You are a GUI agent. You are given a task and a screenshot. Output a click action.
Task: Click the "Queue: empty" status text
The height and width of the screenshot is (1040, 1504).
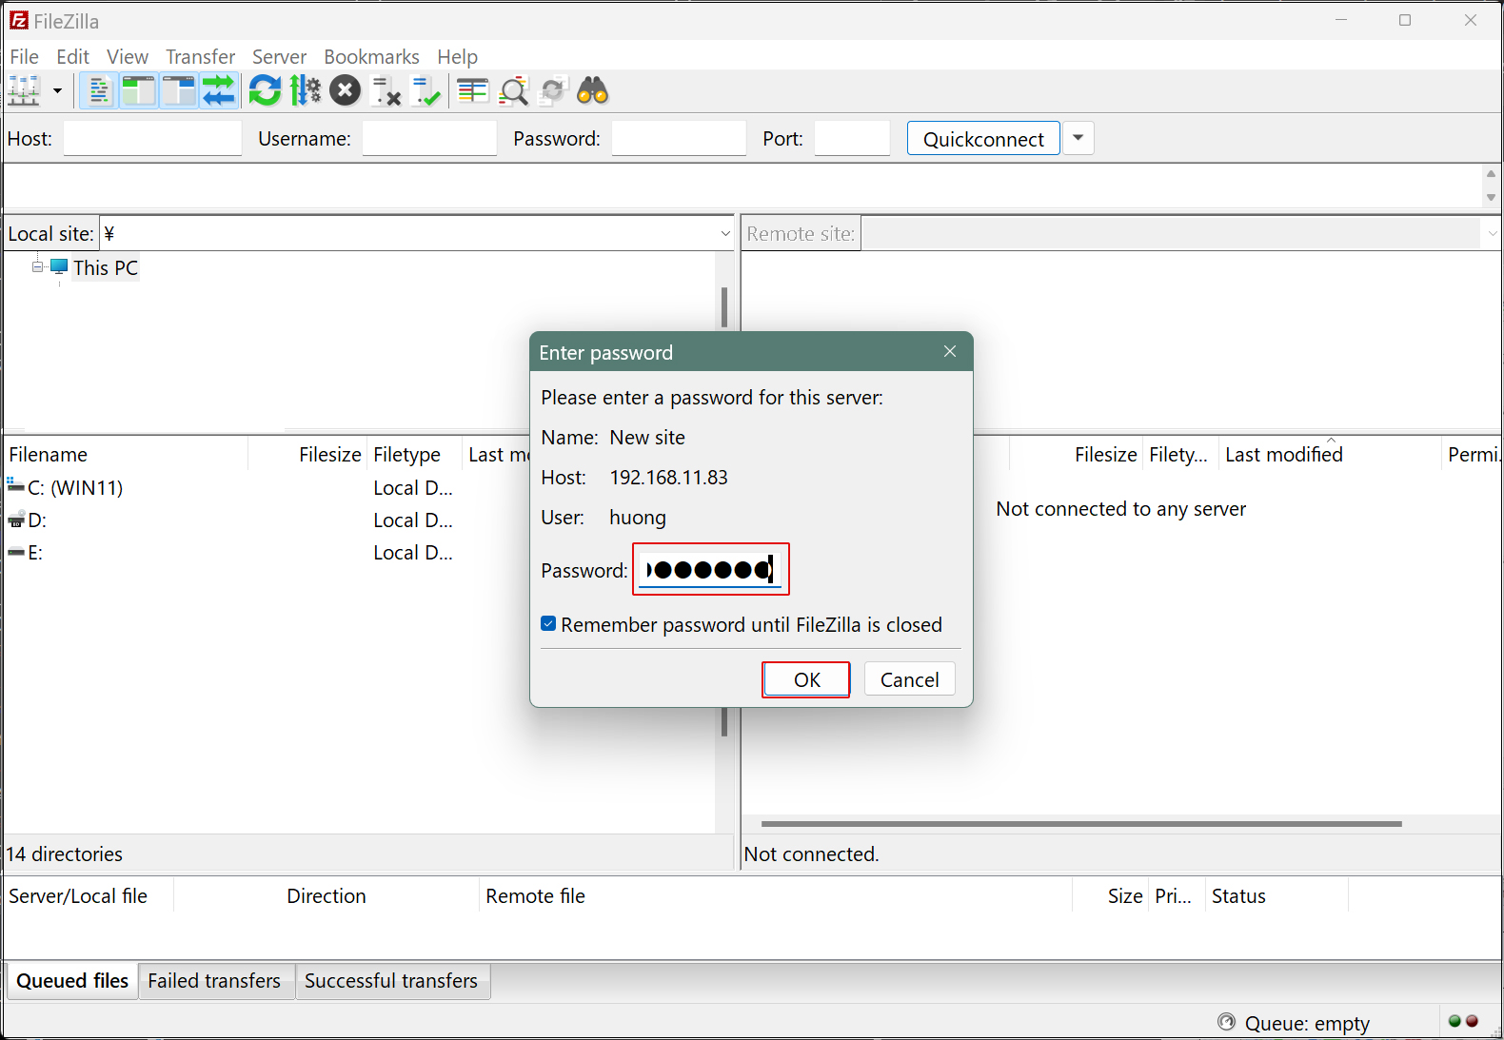[x=1307, y=1023]
